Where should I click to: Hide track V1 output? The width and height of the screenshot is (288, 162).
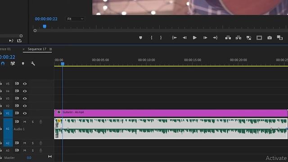click(x=25, y=113)
